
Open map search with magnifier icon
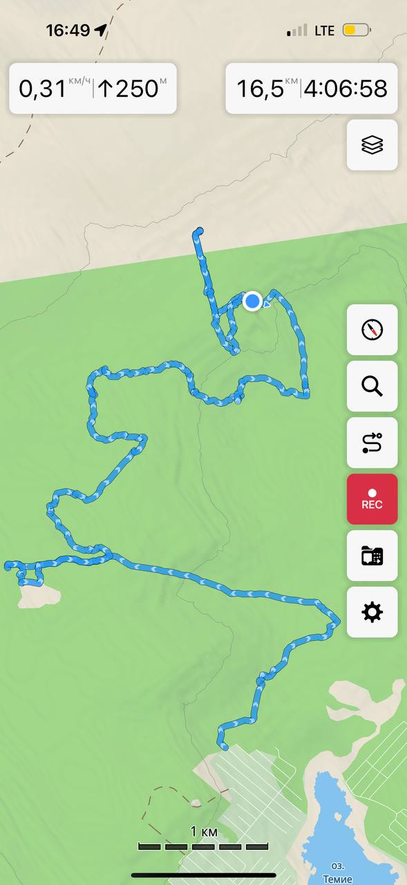tap(372, 386)
